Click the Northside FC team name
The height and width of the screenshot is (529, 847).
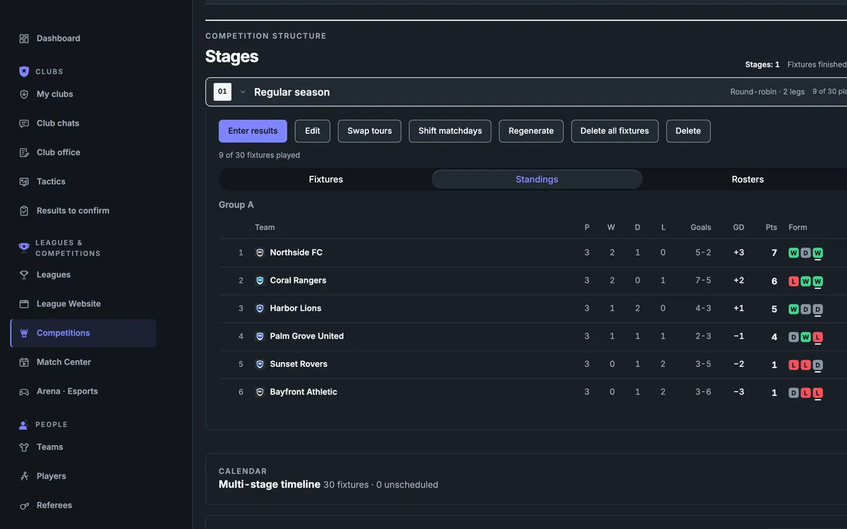pos(296,253)
